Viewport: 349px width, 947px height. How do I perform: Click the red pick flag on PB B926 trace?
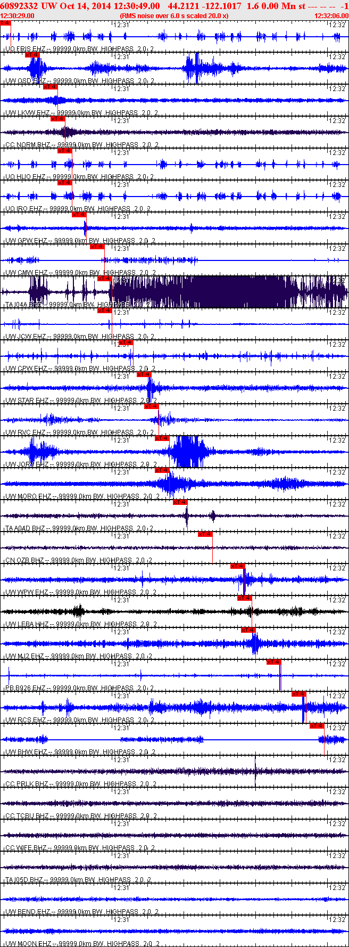(273, 662)
